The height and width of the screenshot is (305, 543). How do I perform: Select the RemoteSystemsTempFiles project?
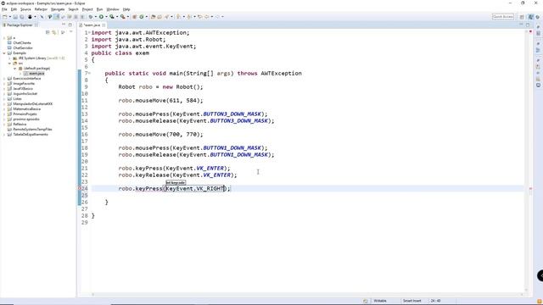click(32, 130)
